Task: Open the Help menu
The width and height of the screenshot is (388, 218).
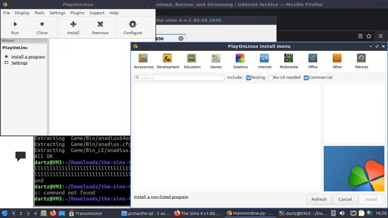Action: pyautogui.click(x=114, y=13)
